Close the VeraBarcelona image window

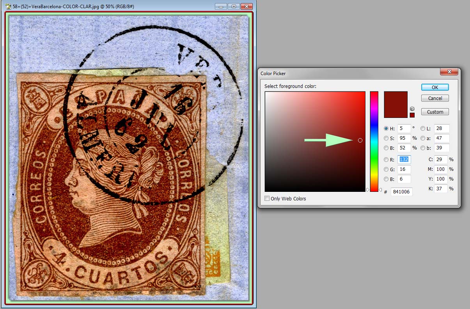[247, 6]
